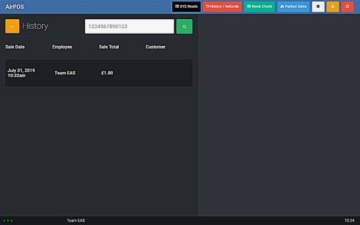Image resolution: width=360 pixels, height=225 pixels.
Task: Click the orange back arrow button
Action: tap(13, 26)
